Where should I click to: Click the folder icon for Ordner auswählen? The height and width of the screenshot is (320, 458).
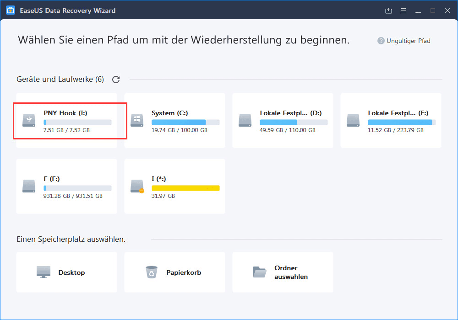260,272
